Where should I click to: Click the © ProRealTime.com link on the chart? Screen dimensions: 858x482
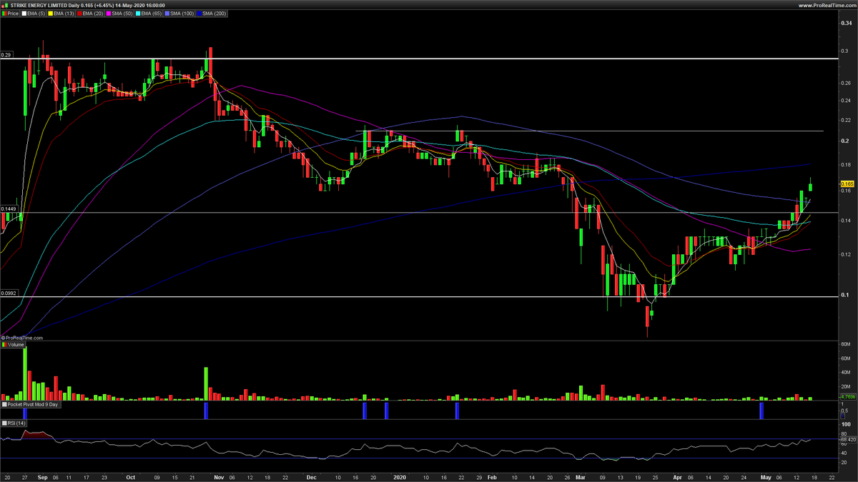click(24, 336)
